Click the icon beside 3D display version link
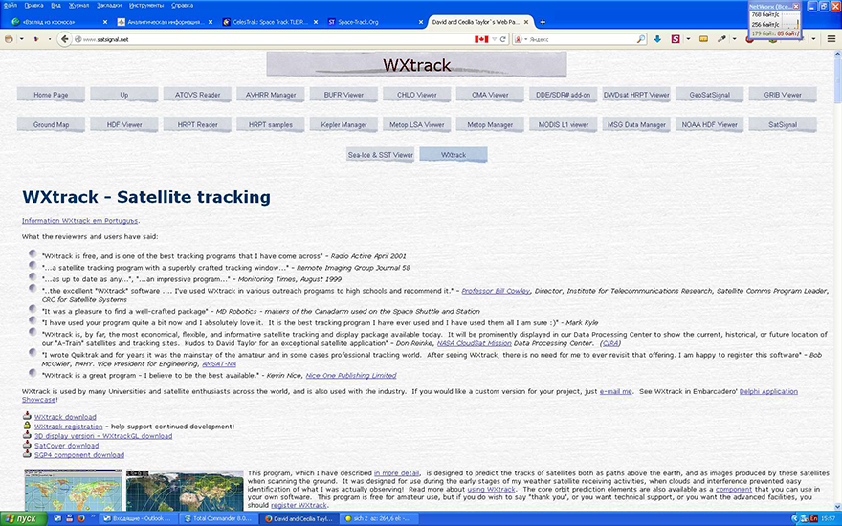Image resolution: width=842 pixels, height=526 pixels. pos(27,435)
